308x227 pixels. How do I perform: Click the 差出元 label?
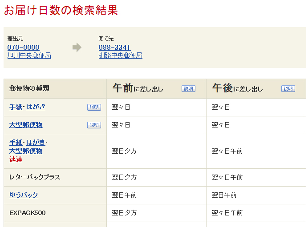pos(15,39)
